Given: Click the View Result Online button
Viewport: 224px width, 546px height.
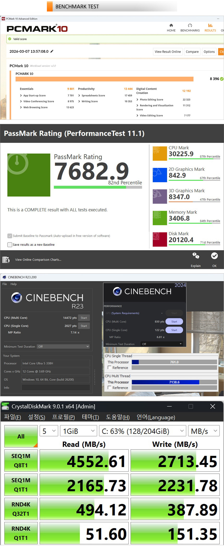Looking at the screenshot, I should pos(167,52).
